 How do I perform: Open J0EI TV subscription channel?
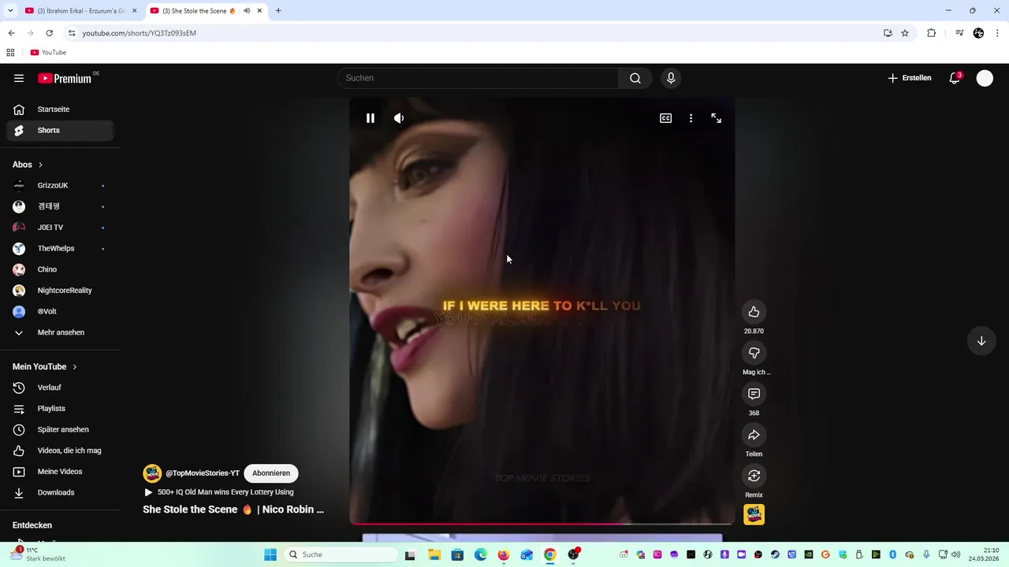coord(60,228)
